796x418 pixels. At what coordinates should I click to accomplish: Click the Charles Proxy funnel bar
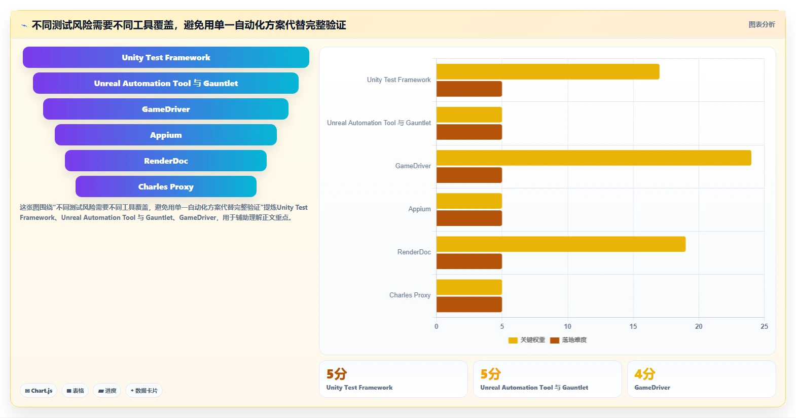(x=166, y=186)
